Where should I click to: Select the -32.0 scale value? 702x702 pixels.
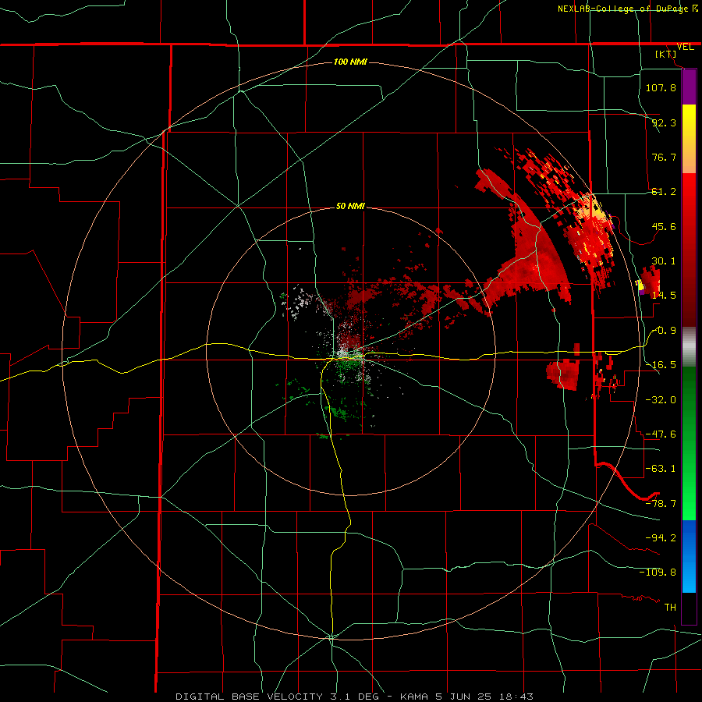coord(661,399)
